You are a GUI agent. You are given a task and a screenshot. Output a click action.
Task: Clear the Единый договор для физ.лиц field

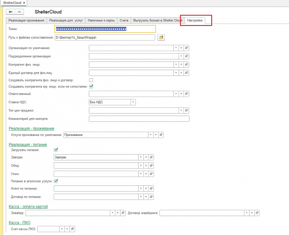[181, 73]
